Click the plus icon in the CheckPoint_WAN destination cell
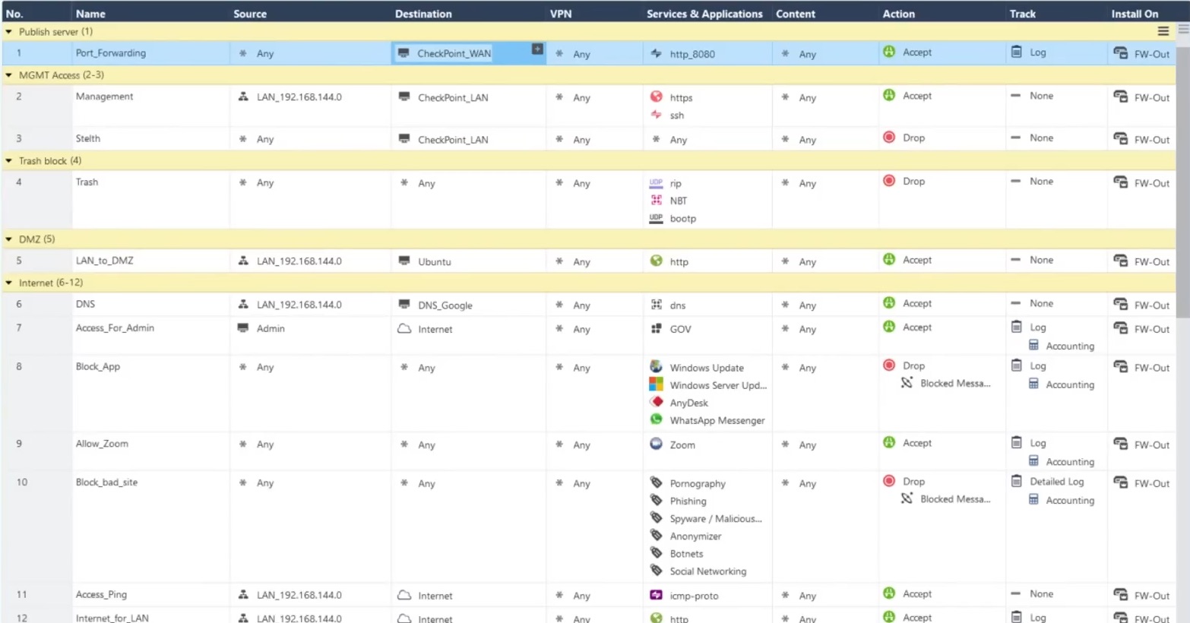The width and height of the screenshot is (1190, 623). click(x=537, y=49)
